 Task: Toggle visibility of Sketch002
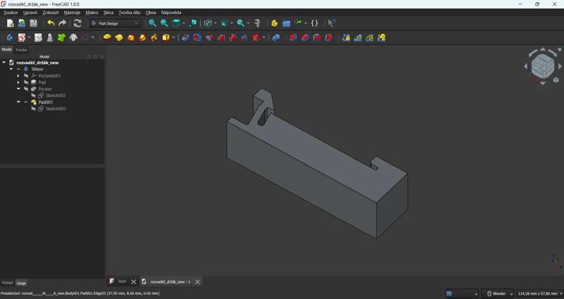click(33, 96)
